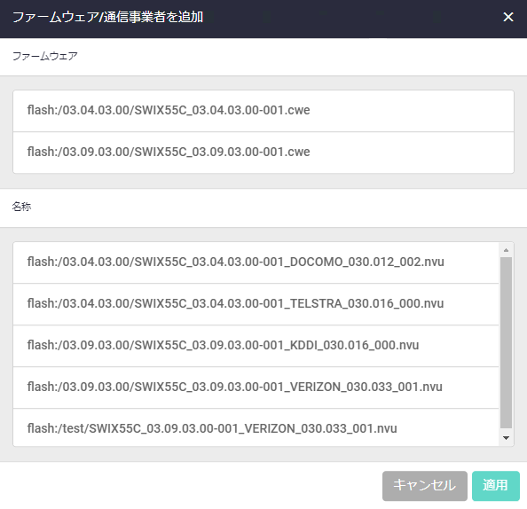Viewport: 527px width, 509px height.
Task: Select firmware SWIX55C_03.09.03.00-001.cwe
Action: pos(263,153)
